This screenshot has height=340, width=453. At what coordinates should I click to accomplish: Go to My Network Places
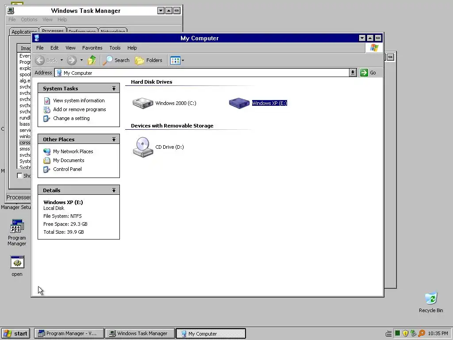pyautogui.click(x=73, y=151)
